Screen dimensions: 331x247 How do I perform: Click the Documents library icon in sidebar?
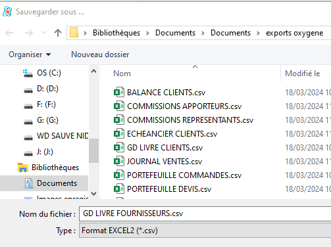(x=28, y=183)
